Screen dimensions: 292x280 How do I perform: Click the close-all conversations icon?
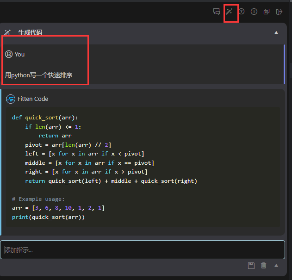(267, 12)
